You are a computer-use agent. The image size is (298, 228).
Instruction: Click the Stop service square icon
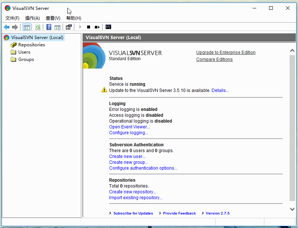coord(89,27)
